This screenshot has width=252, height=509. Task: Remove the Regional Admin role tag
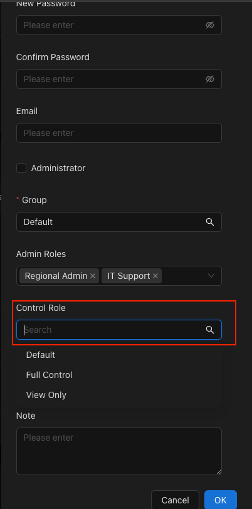click(x=93, y=276)
